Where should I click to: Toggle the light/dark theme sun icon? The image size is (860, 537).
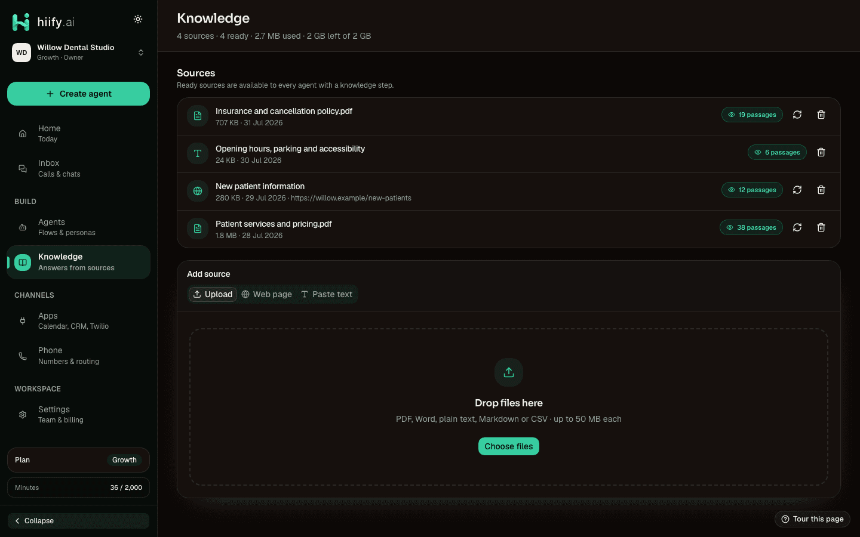[x=138, y=19]
